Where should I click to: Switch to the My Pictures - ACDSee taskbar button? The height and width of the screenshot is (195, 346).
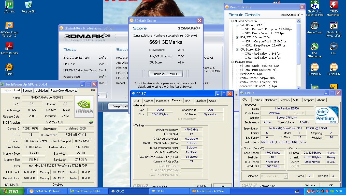coord(210,191)
